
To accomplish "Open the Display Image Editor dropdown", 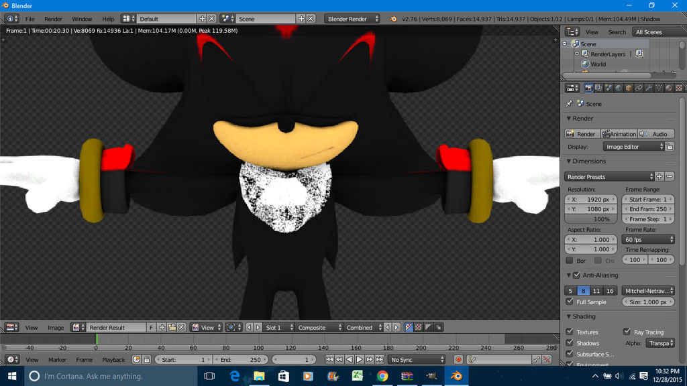I will pyautogui.click(x=633, y=147).
